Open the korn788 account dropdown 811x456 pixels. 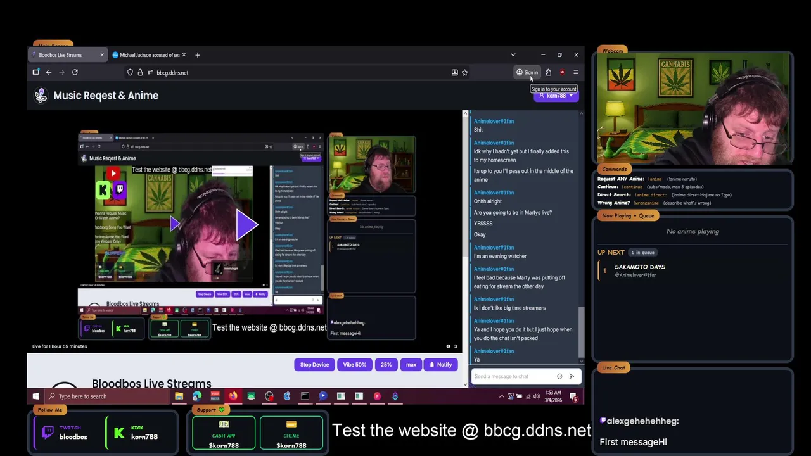tap(556, 96)
